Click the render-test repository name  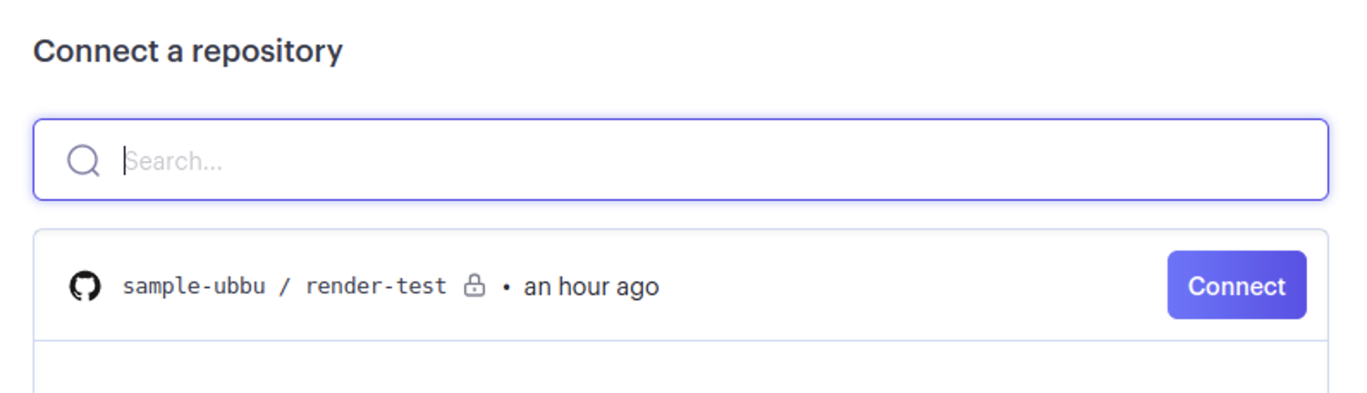[x=376, y=286]
